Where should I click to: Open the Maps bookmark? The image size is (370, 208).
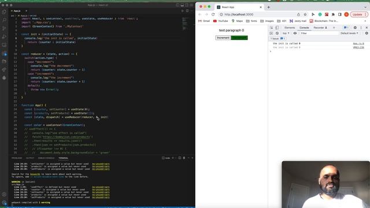[x=237, y=21]
